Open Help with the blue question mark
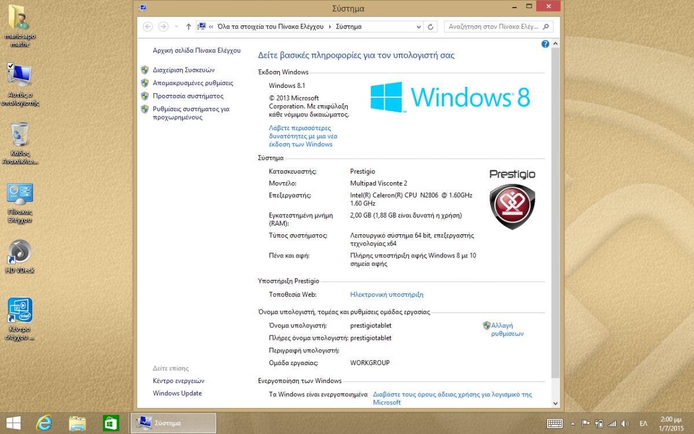Image resolution: width=694 pixels, height=434 pixels. [x=545, y=44]
